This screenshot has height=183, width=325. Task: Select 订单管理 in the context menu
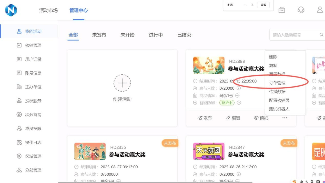[x=277, y=83]
